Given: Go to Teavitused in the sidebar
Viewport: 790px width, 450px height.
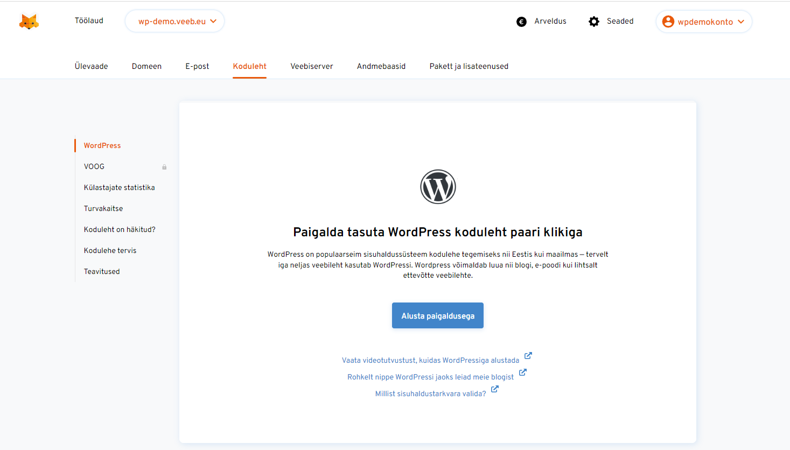Looking at the screenshot, I should pos(102,271).
